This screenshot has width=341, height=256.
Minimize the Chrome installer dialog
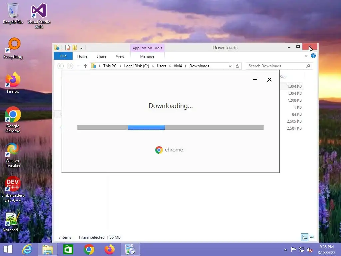(255, 80)
